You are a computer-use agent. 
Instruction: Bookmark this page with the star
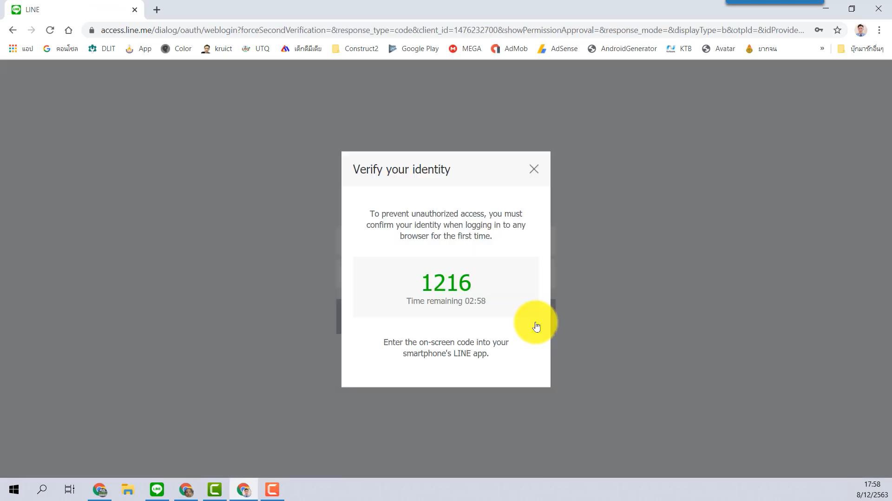pos(837,30)
